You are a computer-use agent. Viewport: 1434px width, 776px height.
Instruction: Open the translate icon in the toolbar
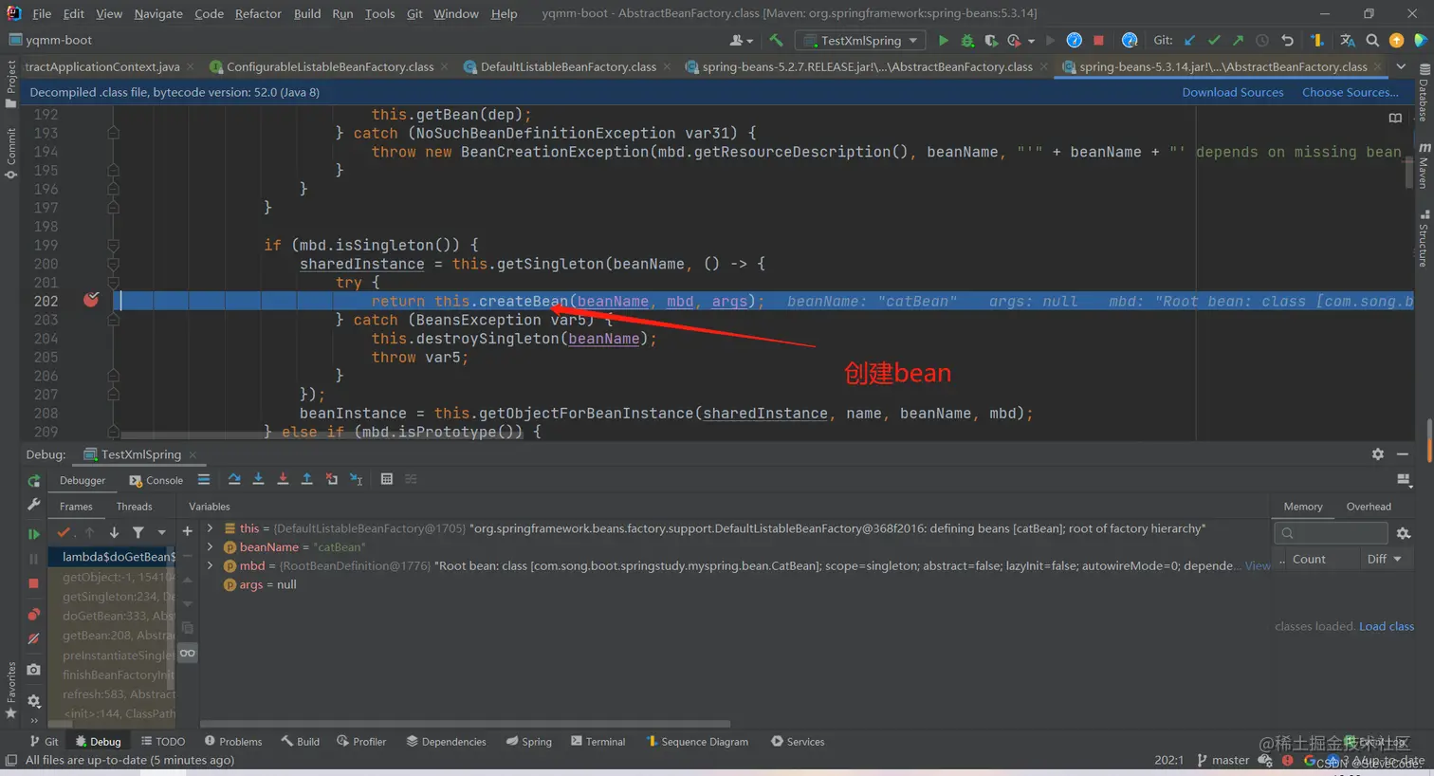point(1348,41)
